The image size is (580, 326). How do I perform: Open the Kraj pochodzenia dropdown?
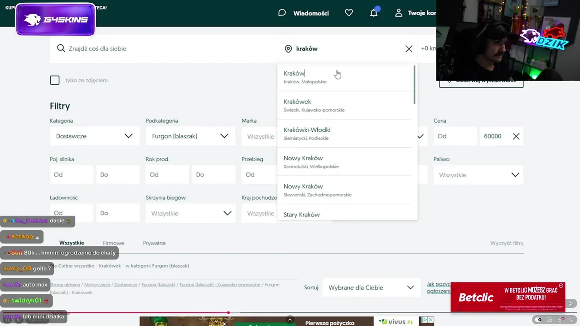260,213
